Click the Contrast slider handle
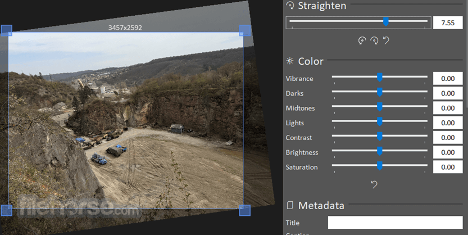 (380, 136)
